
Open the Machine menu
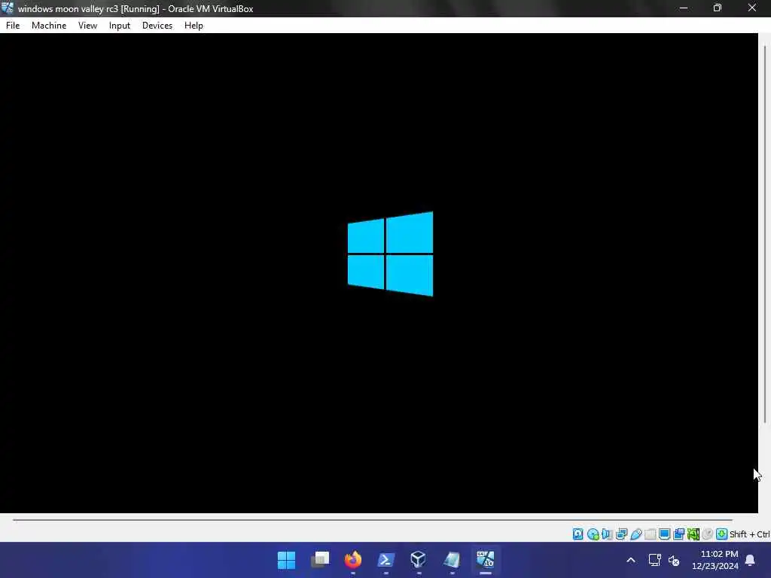(49, 26)
